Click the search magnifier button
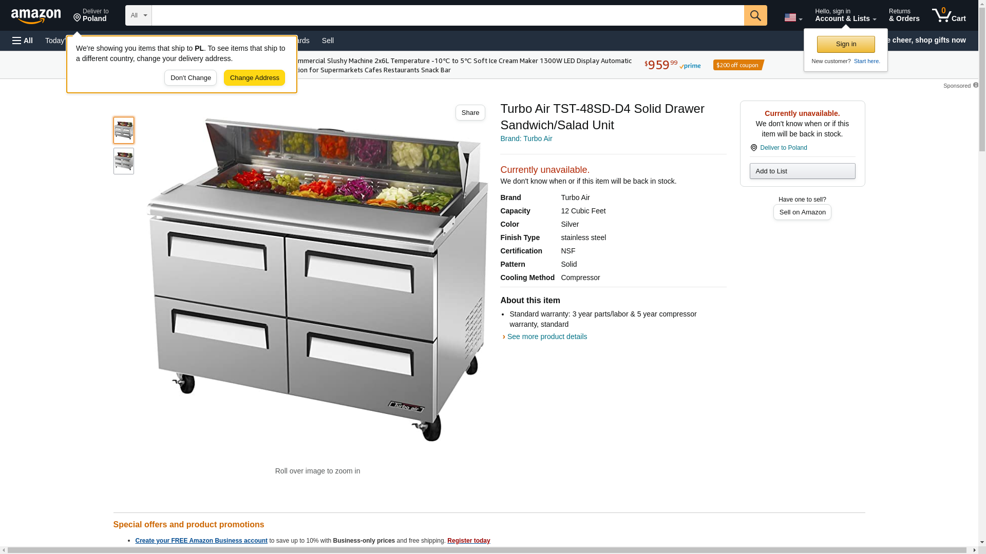This screenshot has width=986, height=554. click(x=755, y=15)
